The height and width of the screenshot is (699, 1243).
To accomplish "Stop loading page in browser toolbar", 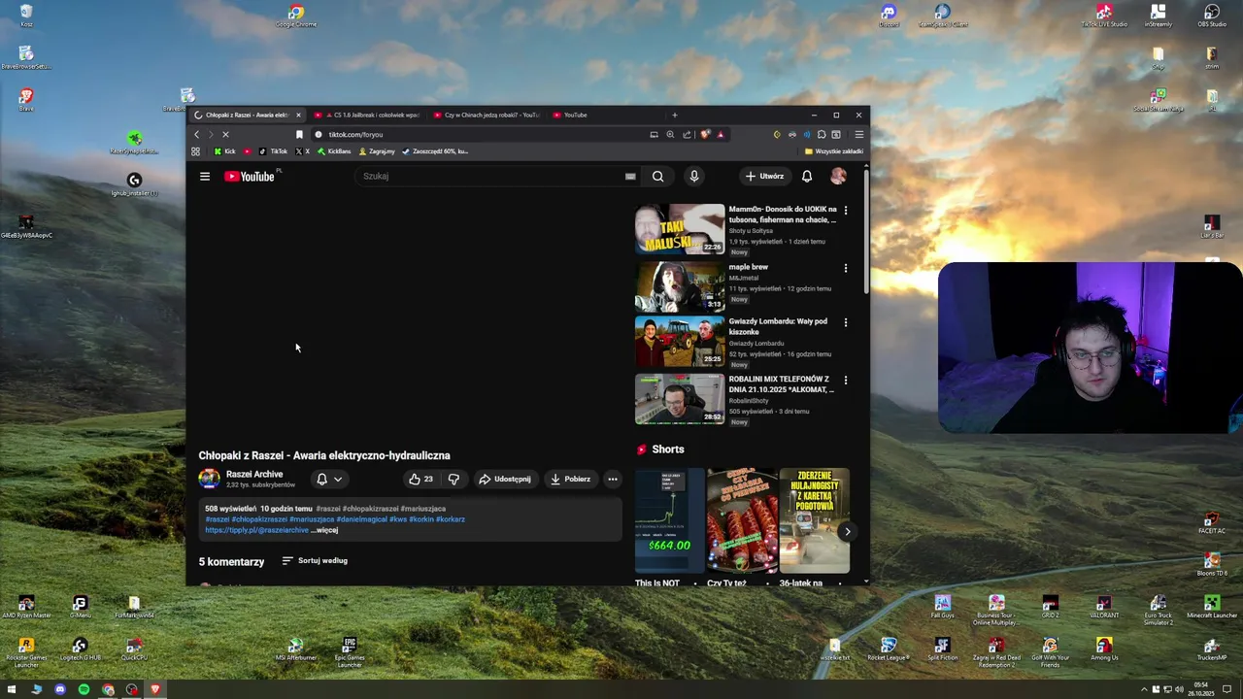I will pos(225,135).
